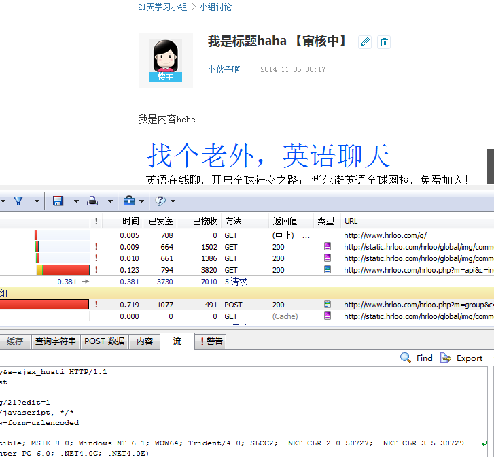The width and height of the screenshot is (494, 457).
Task: Click the post title 我是标题haha
Action: [x=247, y=41]
